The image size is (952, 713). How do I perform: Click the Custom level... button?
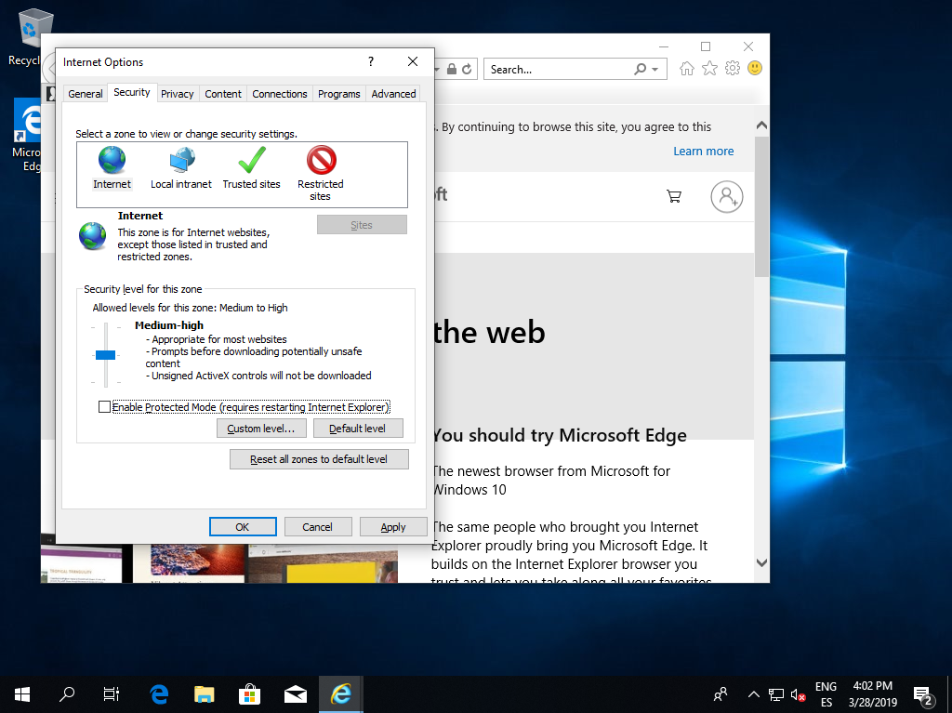tap(261, 429)
